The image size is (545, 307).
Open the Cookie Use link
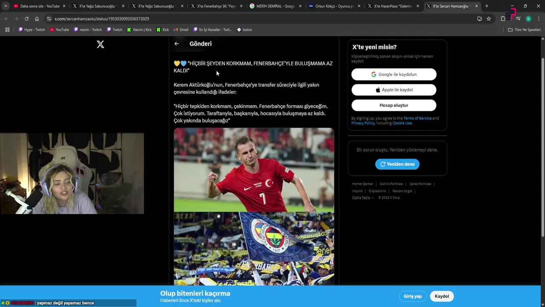point(402,123)
